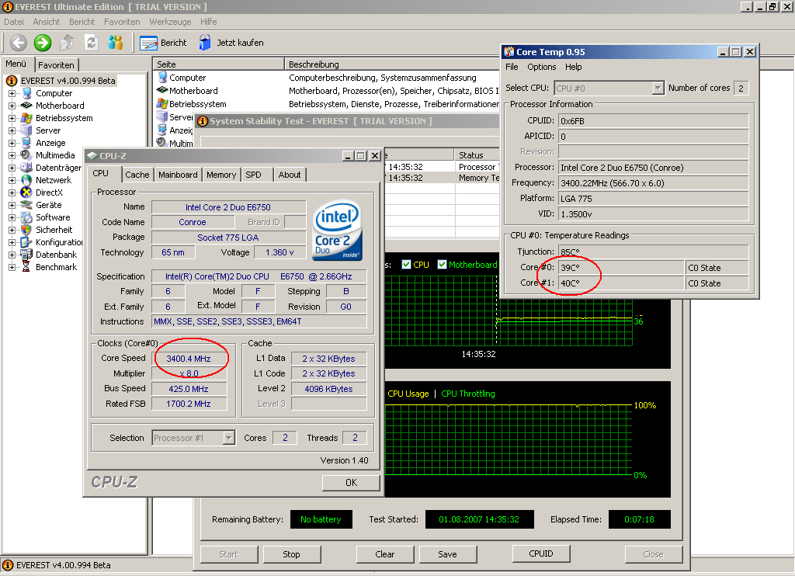
Task: Click Save in the System Stability Test
Action: click(448, 554)
